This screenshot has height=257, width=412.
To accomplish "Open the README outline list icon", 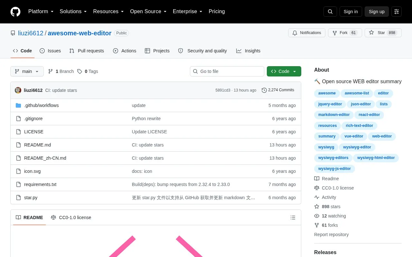I will 293,217.
